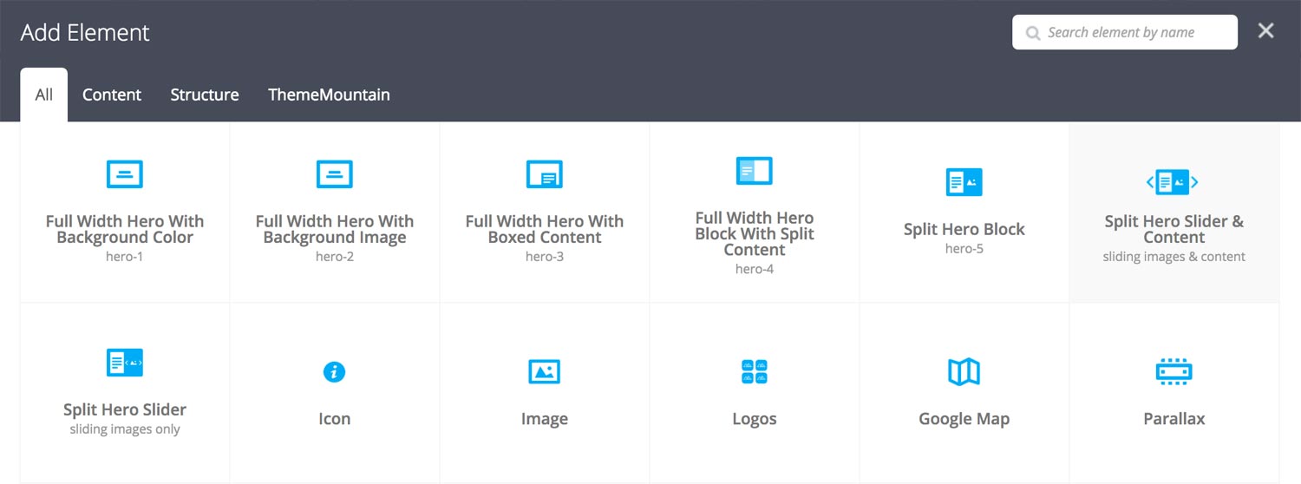Add the Split Hero Slider icon
This screenshot has height=484, width=1301.
tap(125, 362)
